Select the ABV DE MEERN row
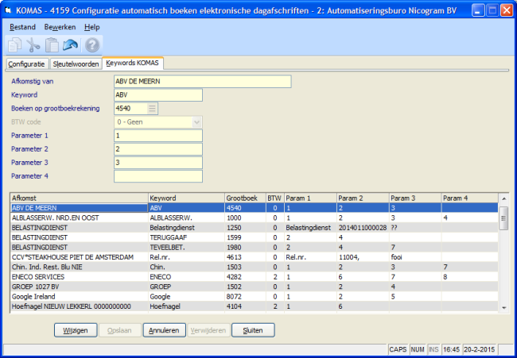 tap(254, 208)
